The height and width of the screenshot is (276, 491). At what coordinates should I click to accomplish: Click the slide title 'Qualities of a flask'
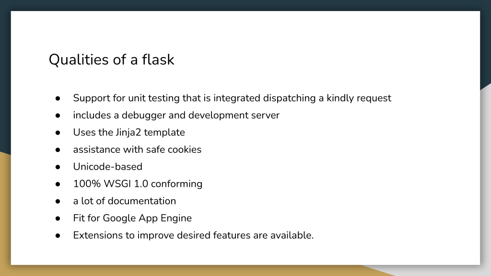(x=111, y=59)
